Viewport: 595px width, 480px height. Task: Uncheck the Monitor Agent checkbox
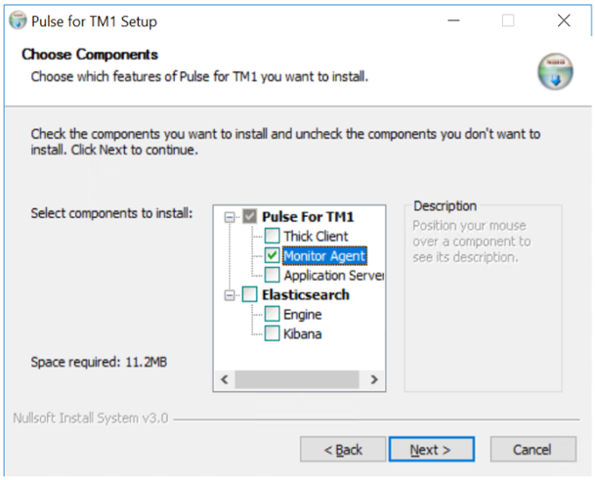(272, 255)
